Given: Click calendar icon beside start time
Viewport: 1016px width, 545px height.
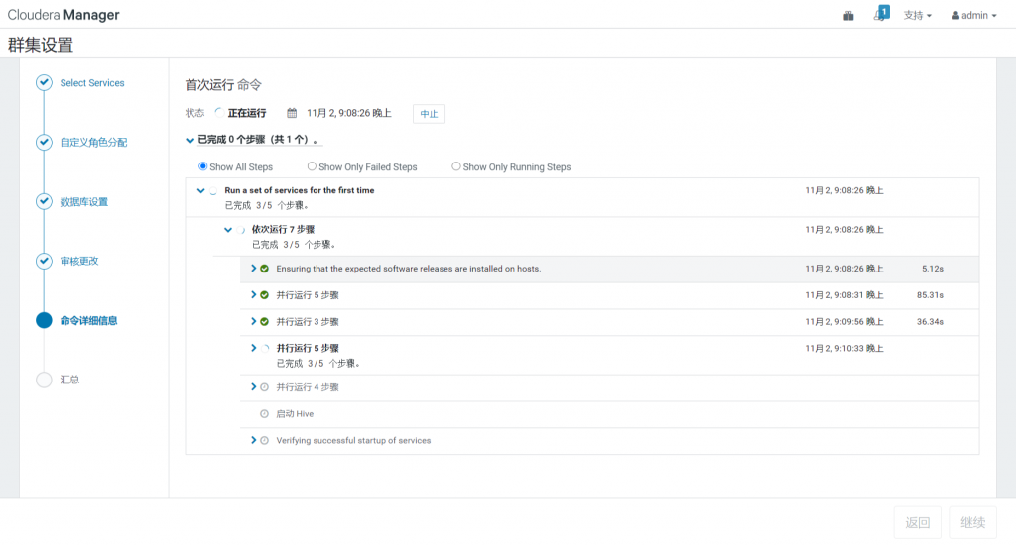Looking at the screenshot, I should point(292,113).
